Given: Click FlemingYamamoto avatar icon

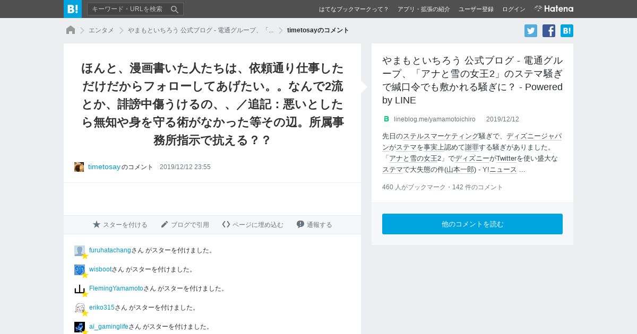Looking at the screenshot, I should (80, 289).
